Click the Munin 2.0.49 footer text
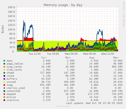126x109 pixels. [x=63, y=106]
